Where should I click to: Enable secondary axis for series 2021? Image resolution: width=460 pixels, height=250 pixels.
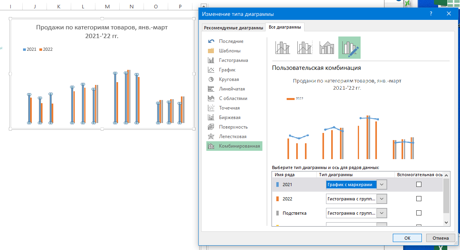(x=419, y=185)
